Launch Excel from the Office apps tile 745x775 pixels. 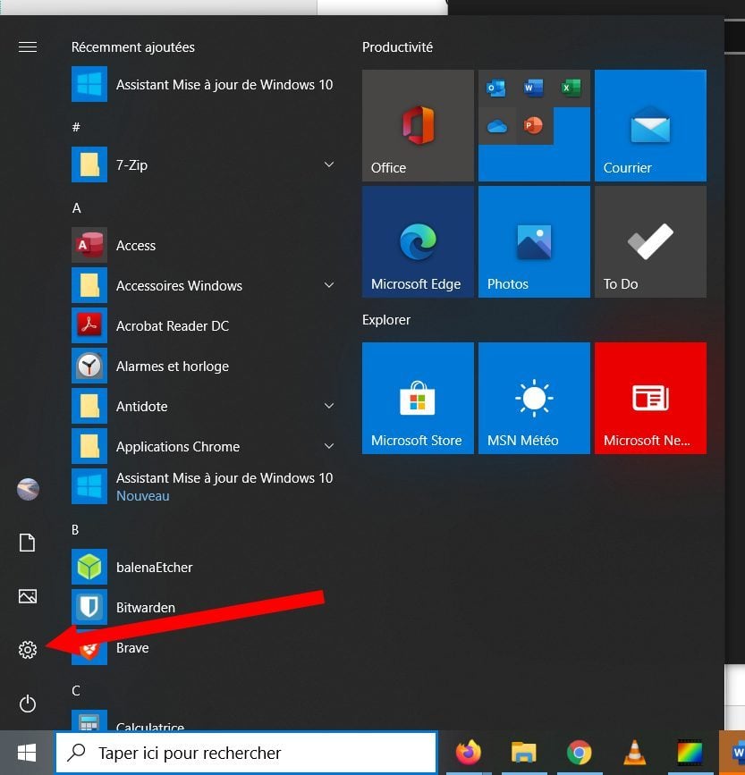click(x=571, y=88)
